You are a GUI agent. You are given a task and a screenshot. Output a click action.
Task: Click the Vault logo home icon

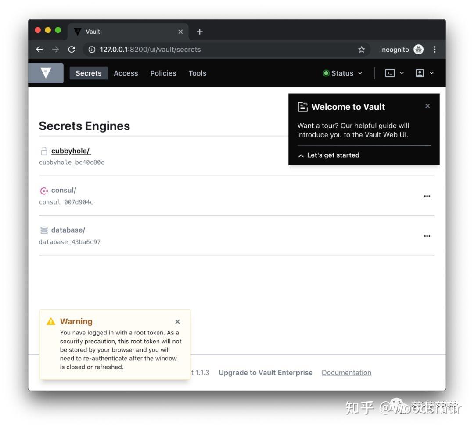[46, 73]
